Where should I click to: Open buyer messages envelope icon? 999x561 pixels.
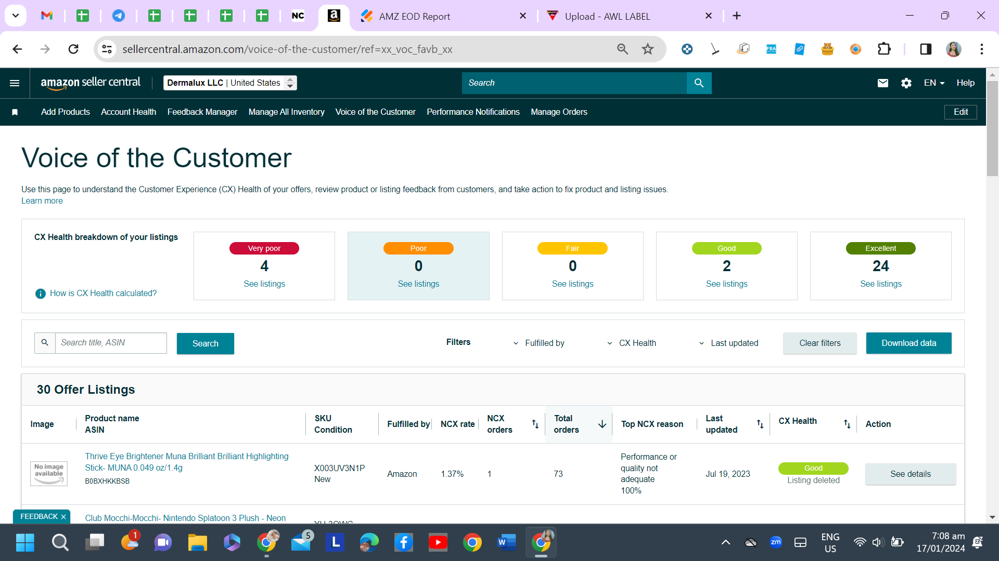[x=883, y=83]
